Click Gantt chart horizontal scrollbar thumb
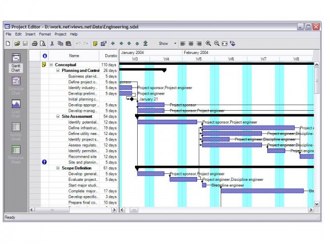The width and height of the screenshot is (324, 243). 134,210
